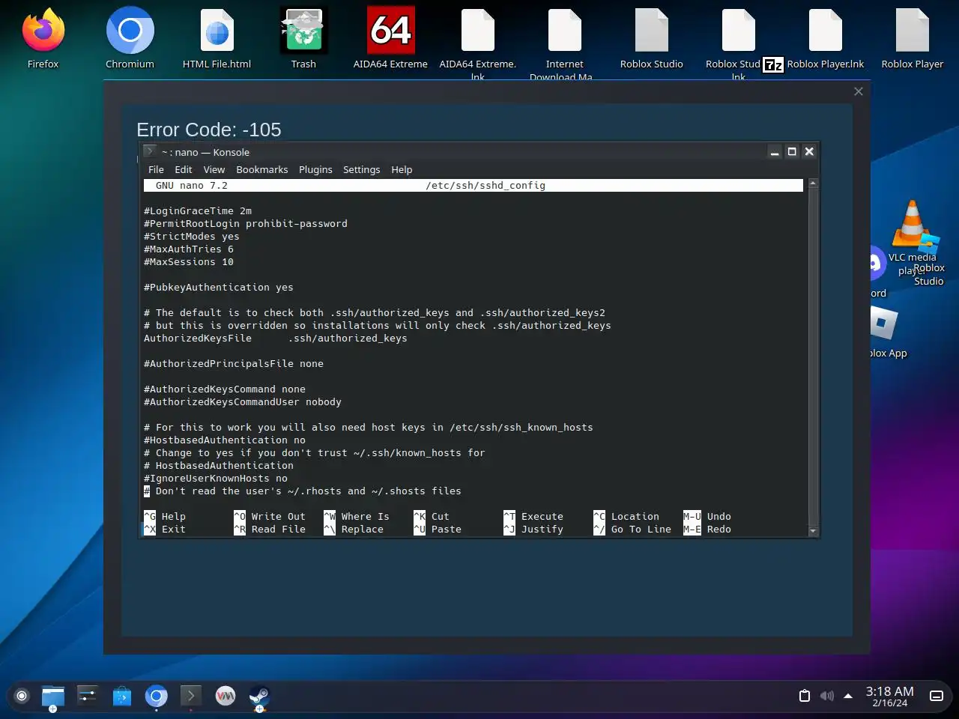Click the ^W Where Is shortcut label

click(x=357, y=516)
